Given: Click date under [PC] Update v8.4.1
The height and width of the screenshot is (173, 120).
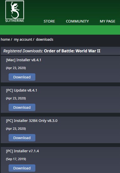Looking at the screenshot, I should pyautogui.click(x=16, y=98).
